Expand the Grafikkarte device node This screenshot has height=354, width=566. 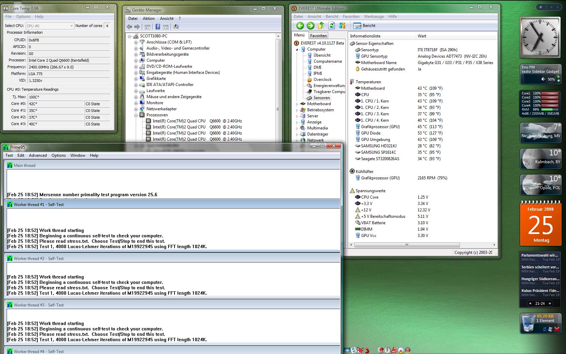tap(136, 79)
